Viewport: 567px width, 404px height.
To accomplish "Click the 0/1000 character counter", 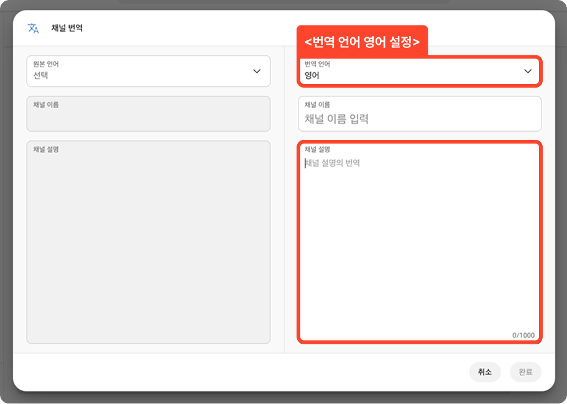I will coord(523,335).
